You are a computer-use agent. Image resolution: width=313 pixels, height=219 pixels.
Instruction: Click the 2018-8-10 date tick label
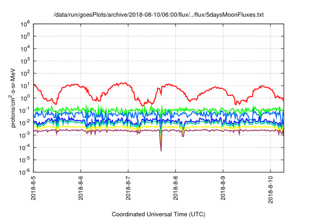tap(270, 189)
